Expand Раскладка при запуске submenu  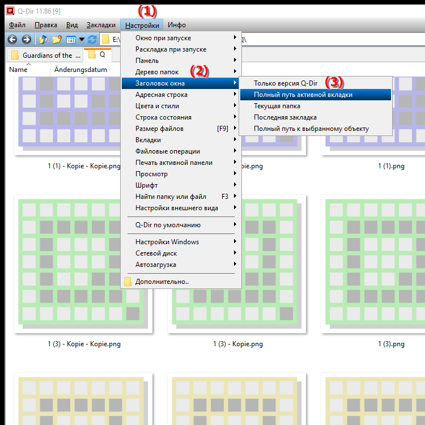pyautogui.click(x=181, y=49)
